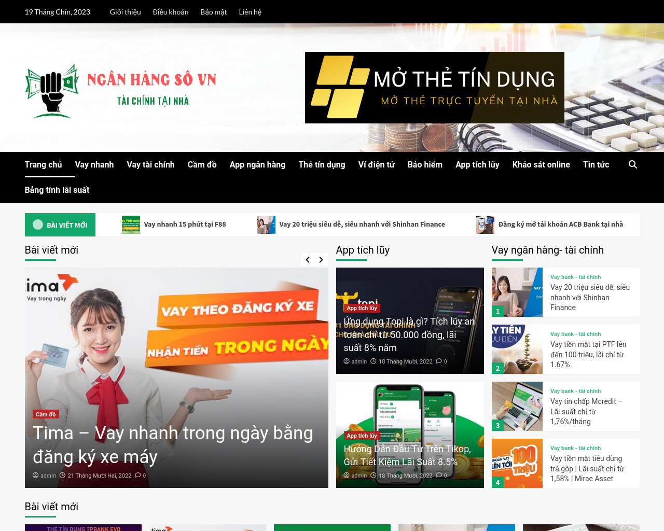Click admin author link on Tikop article
Image resolution: width=664 pixels, height=531 pixels.
tap(359, 476)
